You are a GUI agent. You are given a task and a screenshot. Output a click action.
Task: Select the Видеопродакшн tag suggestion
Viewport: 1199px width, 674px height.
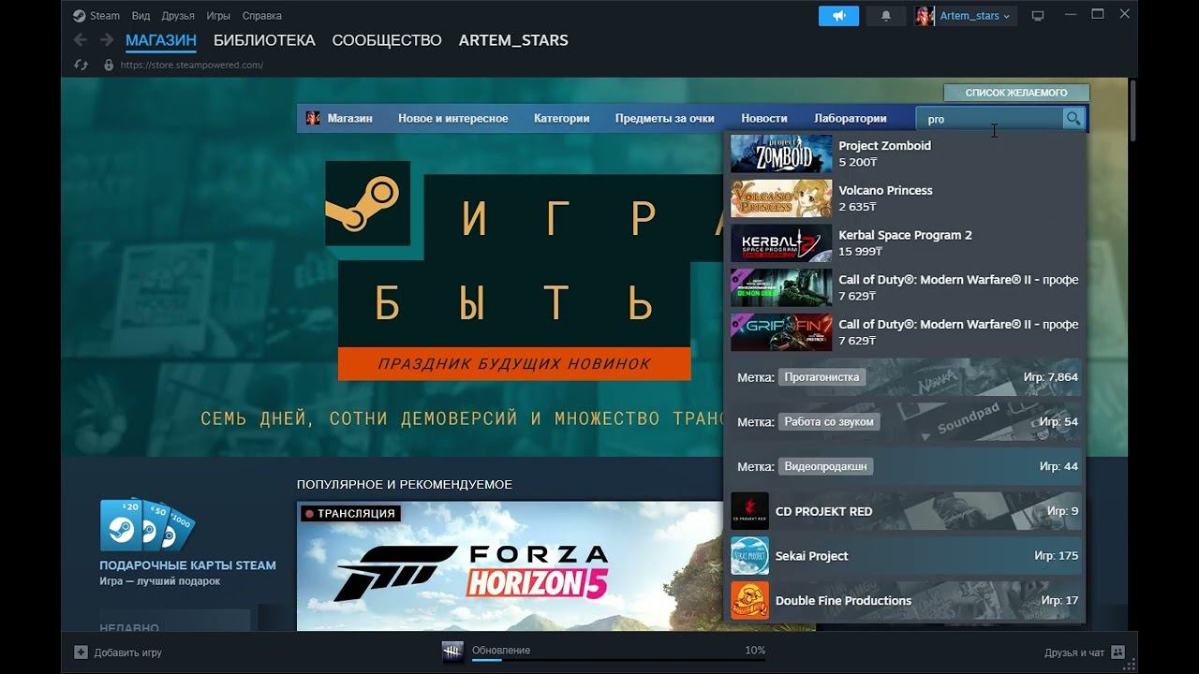(905, 466)
